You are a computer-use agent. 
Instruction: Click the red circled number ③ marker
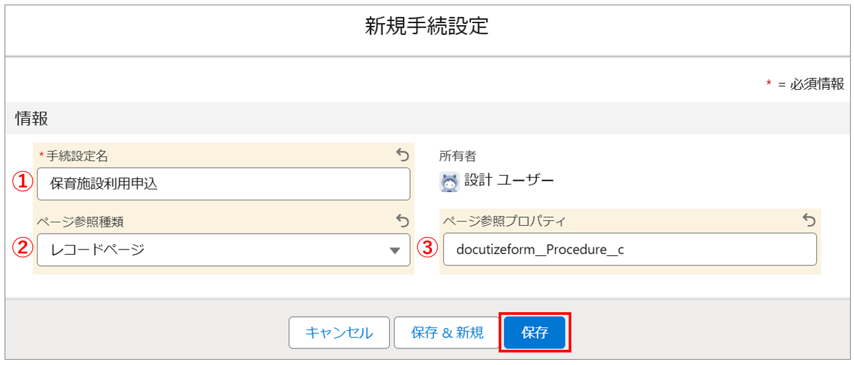tap(429, 249)
